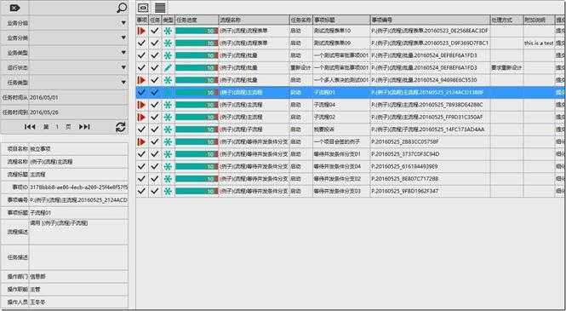Image resolution: width=566 pixels, height=311 pixels.
Task: Click 任务时间从 date field 2016/05/01
Action: pos(78,97)
